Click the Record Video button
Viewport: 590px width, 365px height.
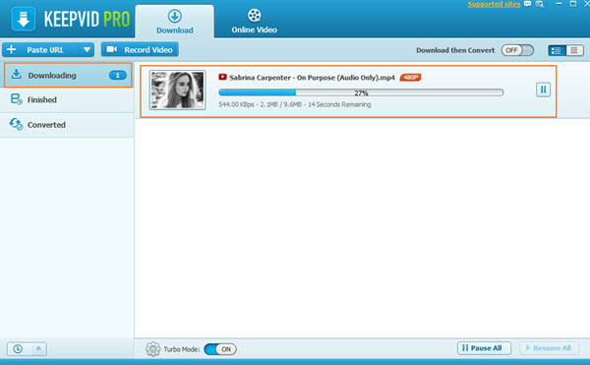140,49
